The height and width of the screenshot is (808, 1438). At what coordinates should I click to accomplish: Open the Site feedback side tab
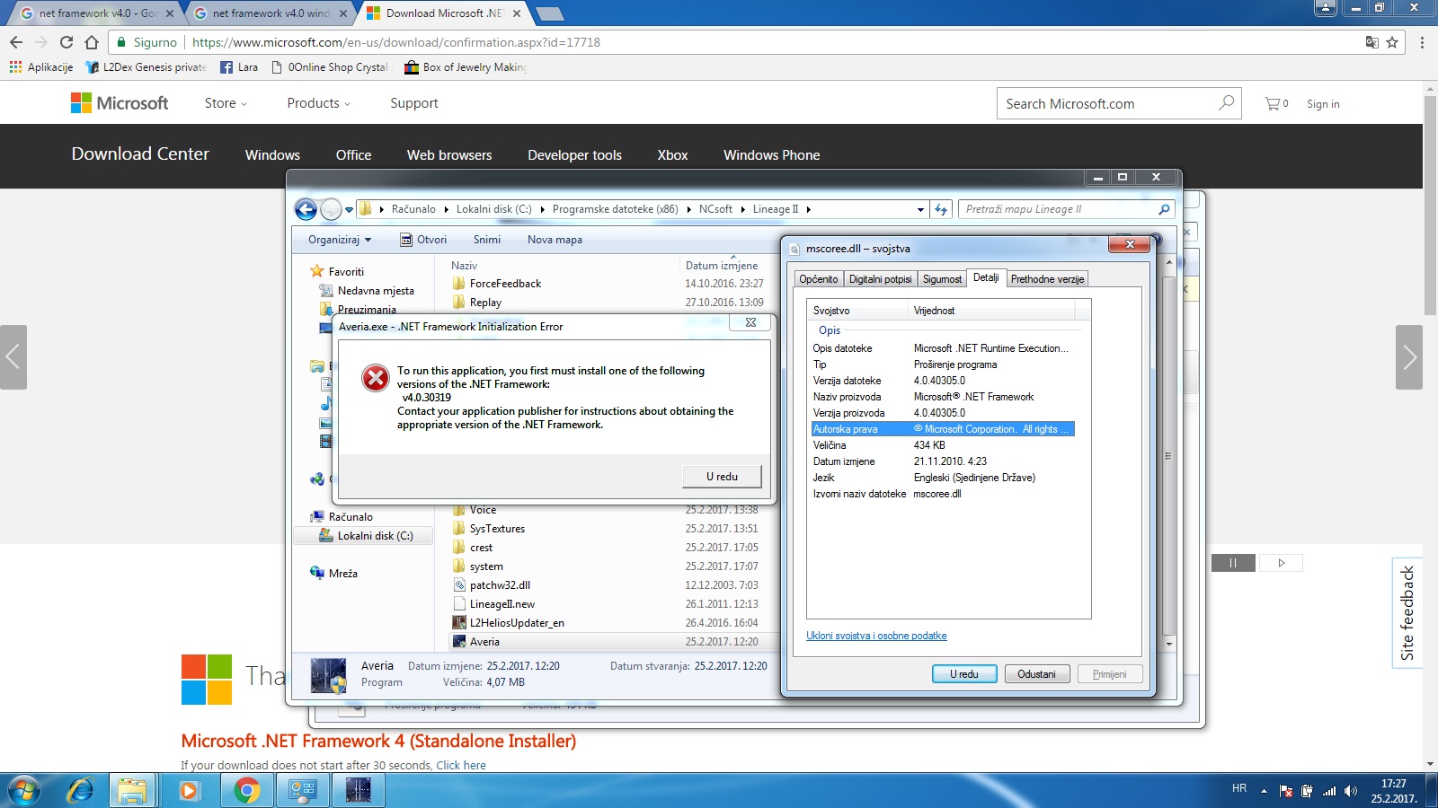click(x=1407, y=613)
